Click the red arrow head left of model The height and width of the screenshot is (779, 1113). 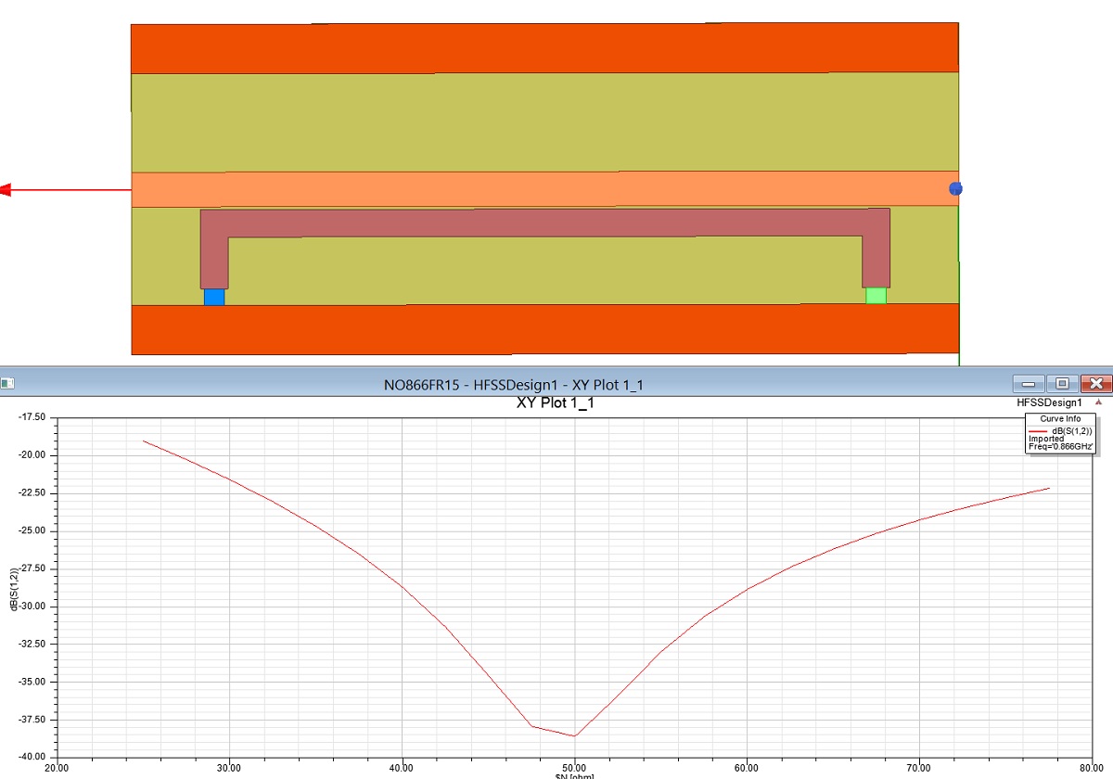(5, 191)
